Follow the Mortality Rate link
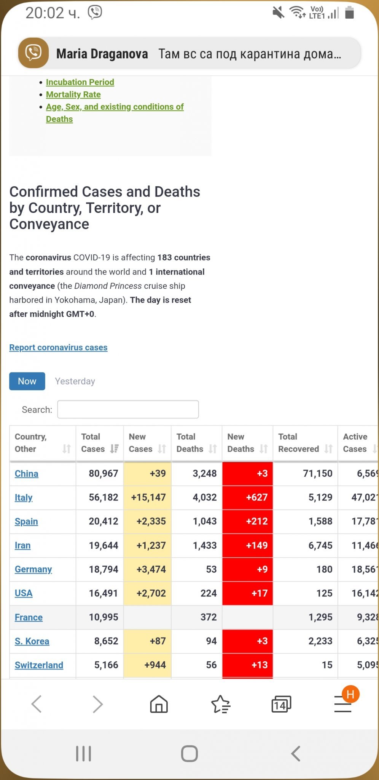This screenshot has width=379, height=780. (x=73, y=94)
